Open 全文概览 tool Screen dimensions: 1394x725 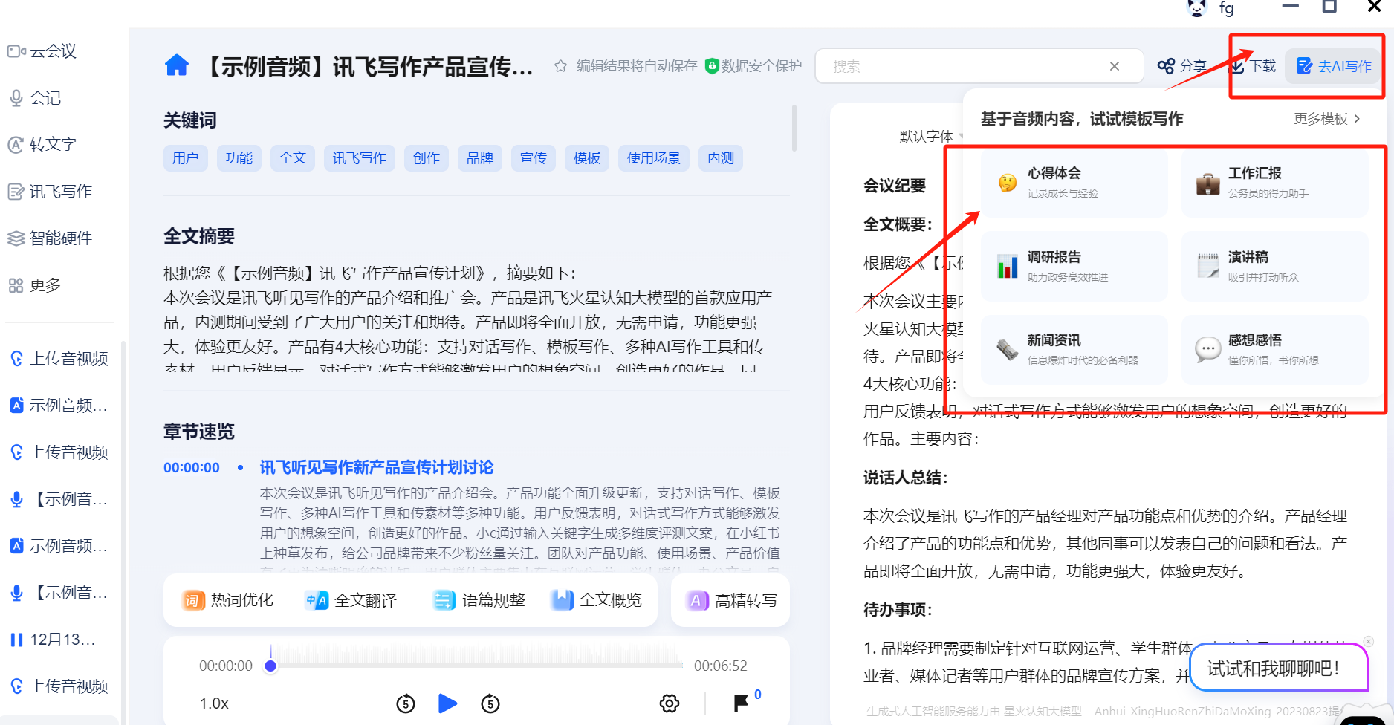[x=597, y=600]
